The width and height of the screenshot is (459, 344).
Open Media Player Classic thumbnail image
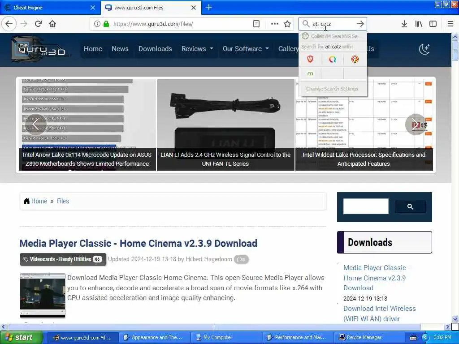coord(43,295)
